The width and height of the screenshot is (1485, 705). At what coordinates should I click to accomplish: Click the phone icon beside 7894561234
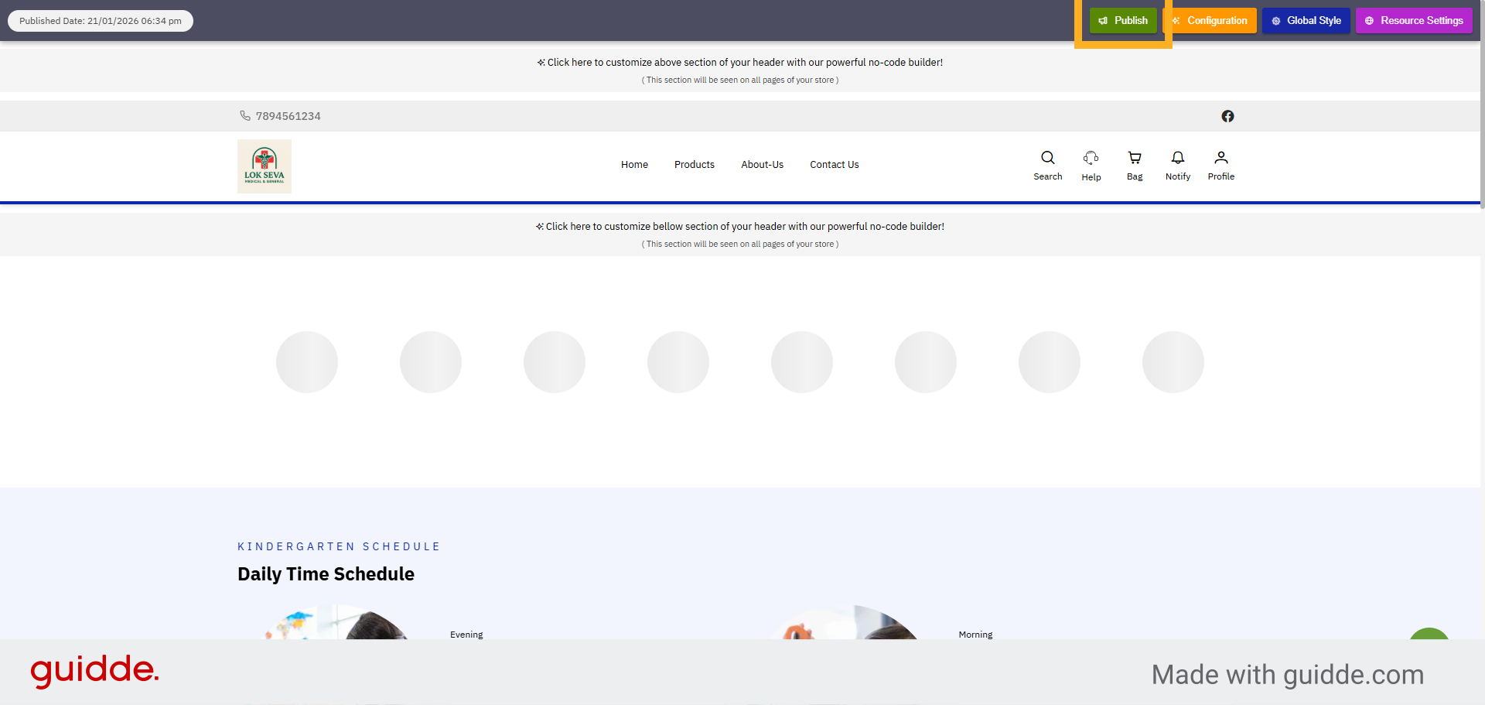click(244, 115)
